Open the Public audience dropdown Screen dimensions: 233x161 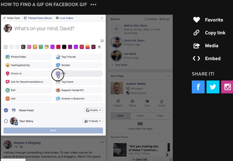point(94,110)
